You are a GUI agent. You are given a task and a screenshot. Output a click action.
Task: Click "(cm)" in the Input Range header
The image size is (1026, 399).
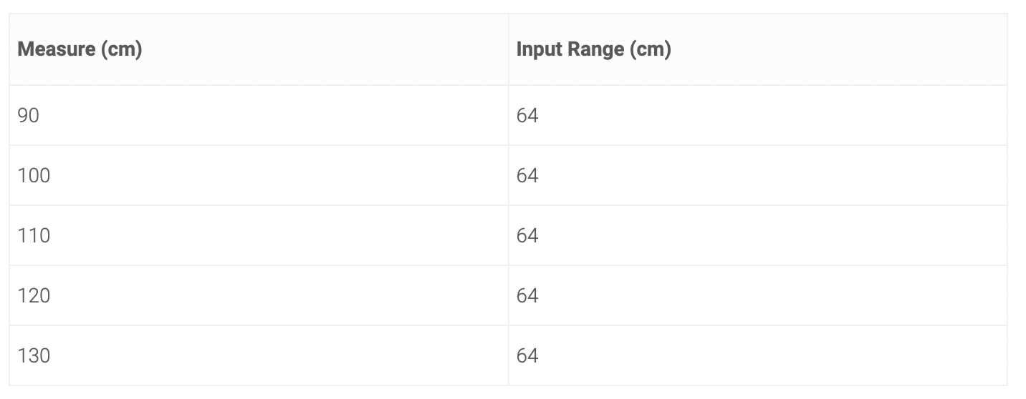click(x=651, y=50)
